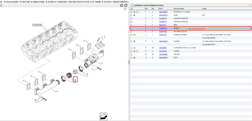
Task: Go to the home page icon
Action: (1, 2)
